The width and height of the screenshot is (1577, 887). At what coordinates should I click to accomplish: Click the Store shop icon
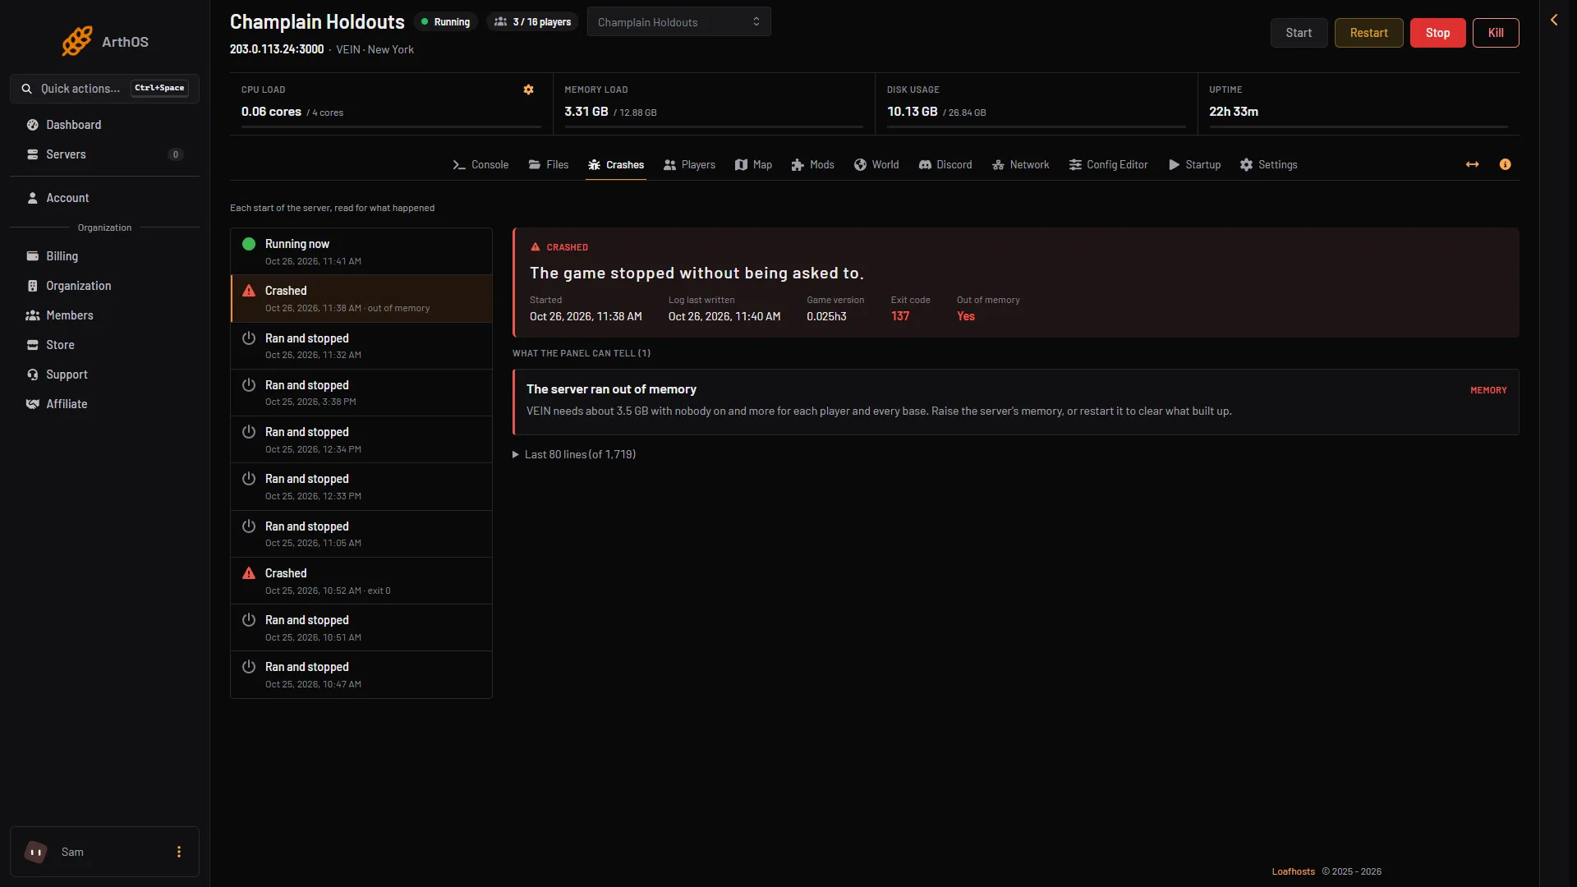33,345
